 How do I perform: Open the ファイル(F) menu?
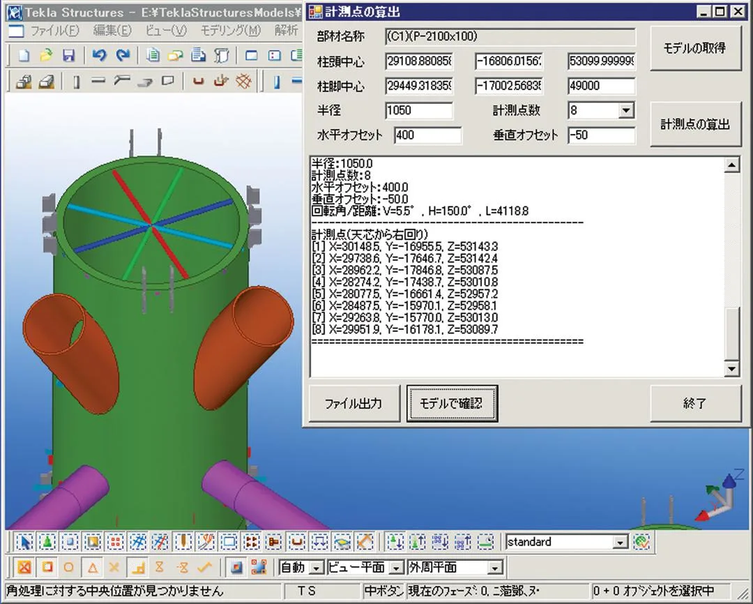point(54,31)
